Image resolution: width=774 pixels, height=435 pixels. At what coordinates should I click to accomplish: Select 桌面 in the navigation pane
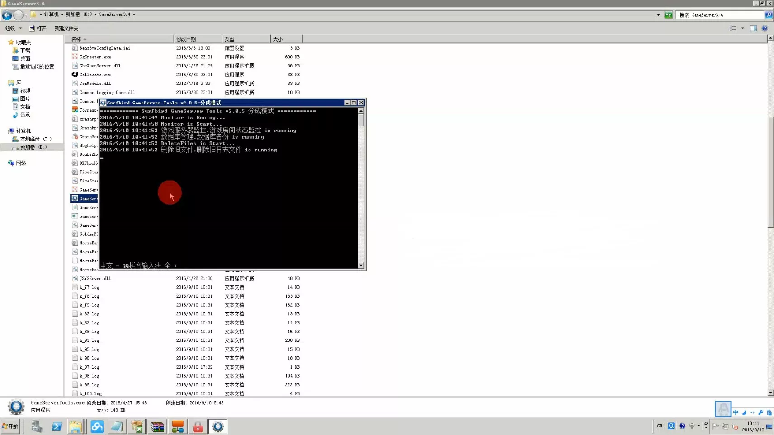tap(25, 58)
